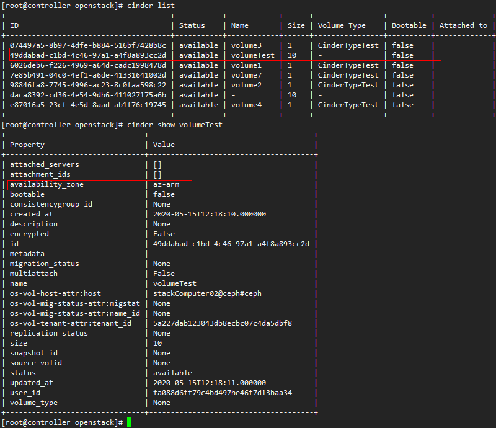496x428 pixels.
Task: Select the daca8392 volume ID
Action: pos(88,95)
